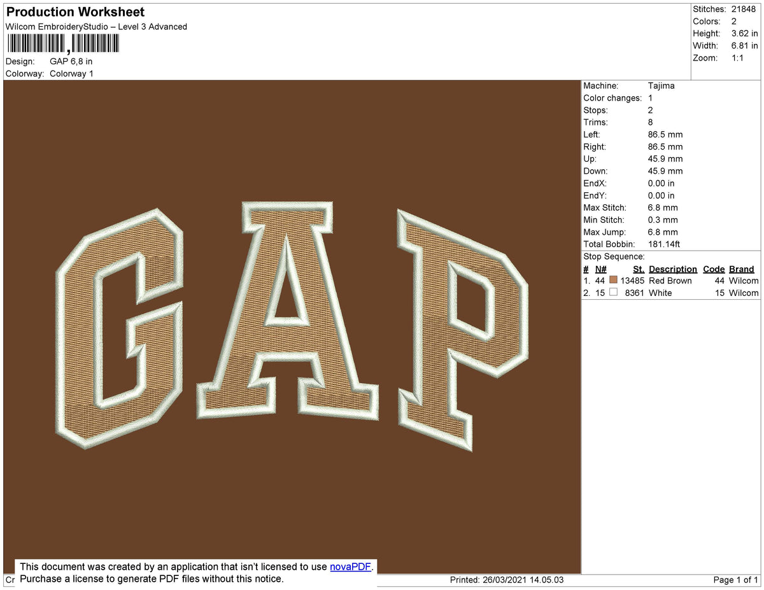Toggle the White stop sequence checkbox
This screenshot has height=590, width=764.
(613, 293)
